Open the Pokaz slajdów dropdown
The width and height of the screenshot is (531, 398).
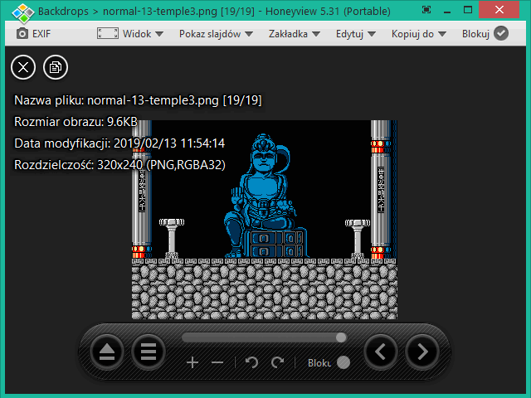click(x=216, y=34)
